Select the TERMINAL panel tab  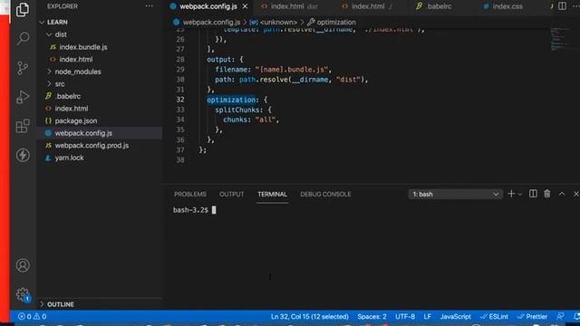[x=272, y=194]
